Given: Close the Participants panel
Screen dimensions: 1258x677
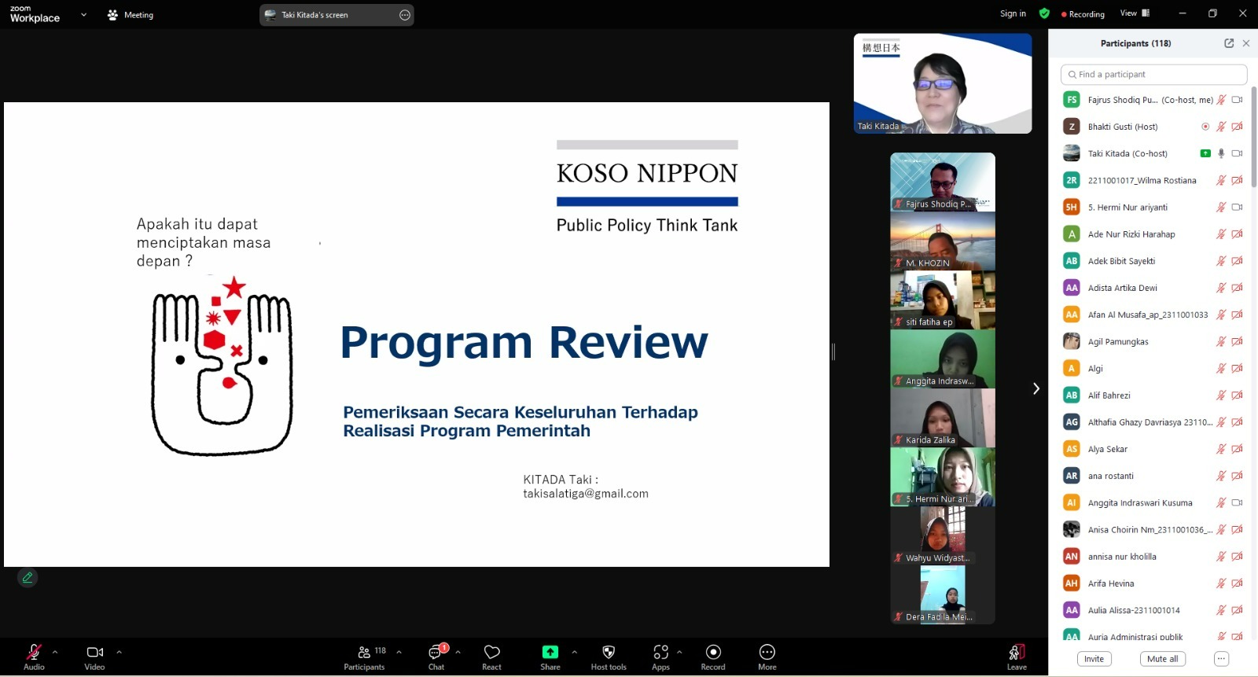Looking at the screenshot, I should 1246,43.
